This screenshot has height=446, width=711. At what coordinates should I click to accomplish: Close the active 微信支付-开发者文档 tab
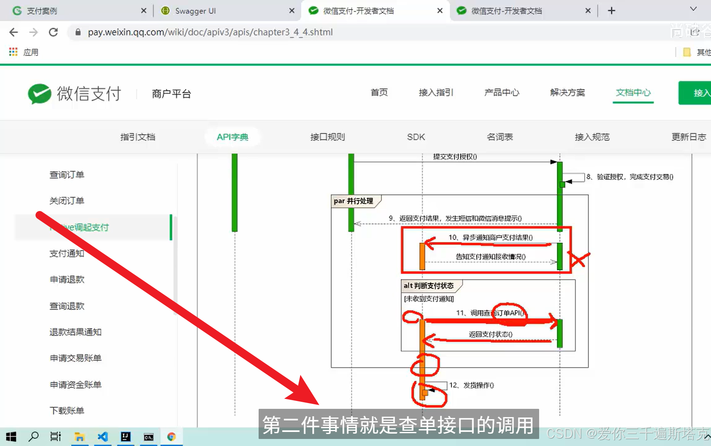coord(440,11)
